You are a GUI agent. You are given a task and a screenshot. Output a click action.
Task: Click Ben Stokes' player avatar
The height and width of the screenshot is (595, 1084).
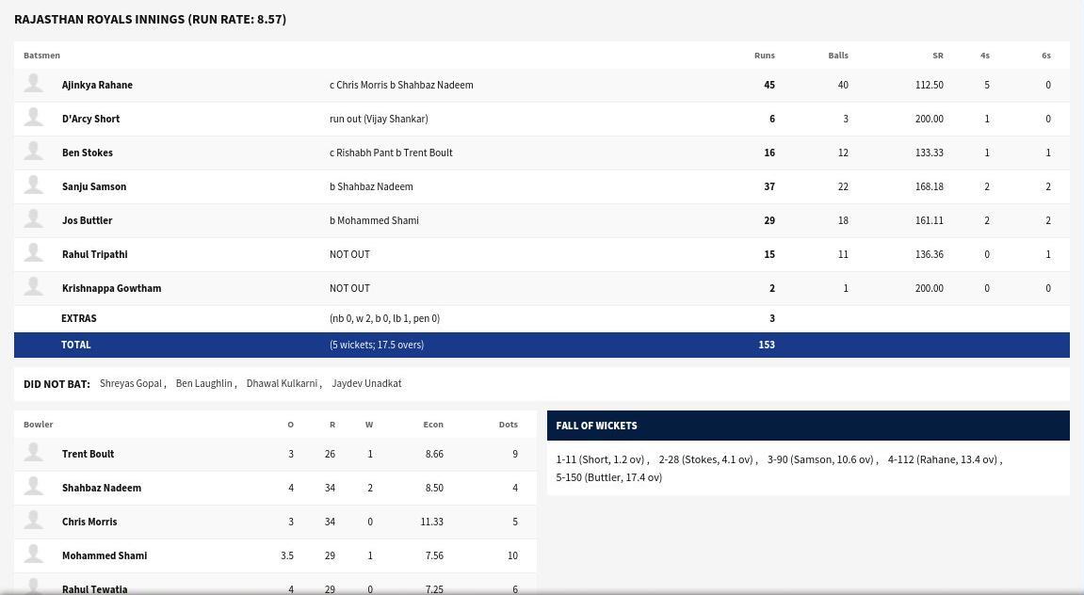click(33, 151)
